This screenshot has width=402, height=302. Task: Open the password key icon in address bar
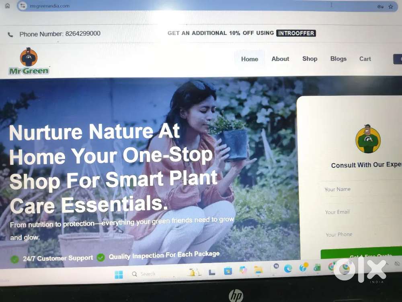click(380, 7)
